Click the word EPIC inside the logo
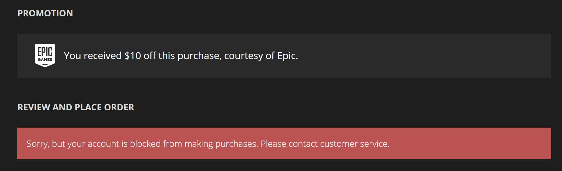562x171 pixels. click(x=45, y=52)
